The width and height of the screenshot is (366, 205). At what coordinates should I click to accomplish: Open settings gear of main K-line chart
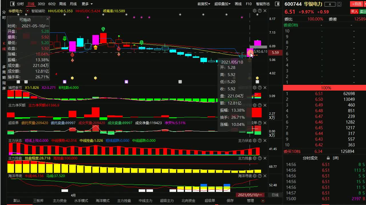coord(254,11)
